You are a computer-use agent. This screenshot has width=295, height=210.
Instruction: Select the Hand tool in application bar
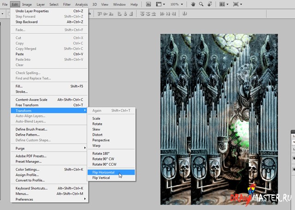(193, 4)
